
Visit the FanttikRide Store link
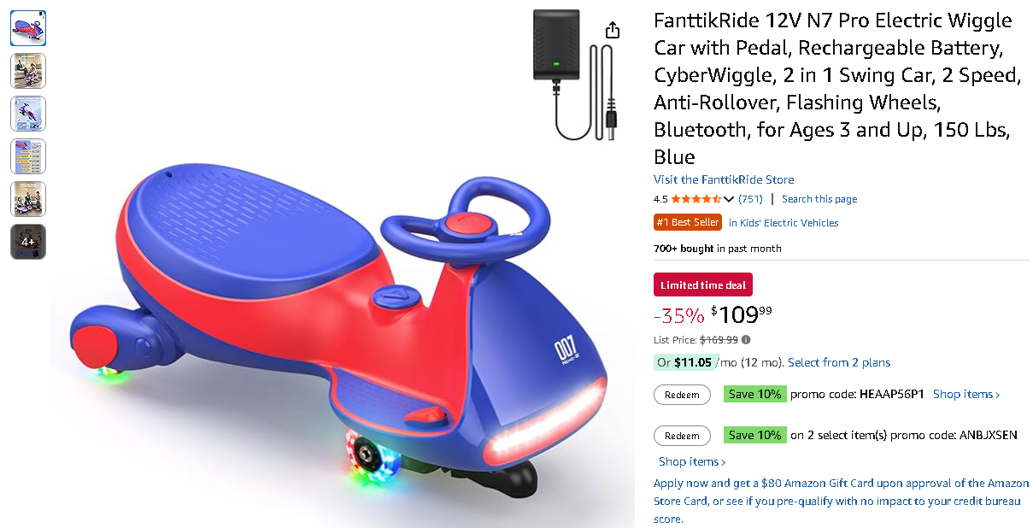(x=724, y=179)
